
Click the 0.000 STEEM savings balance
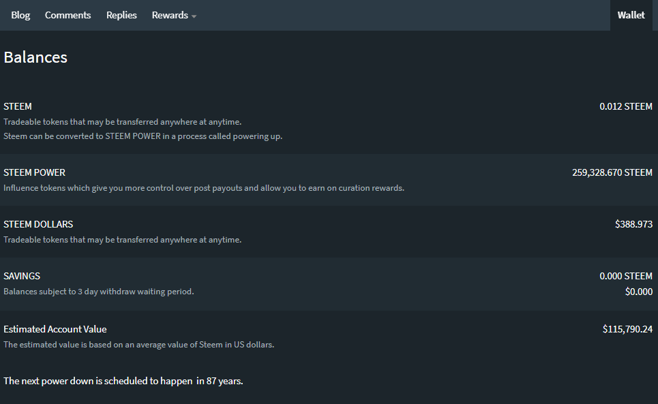[x=625, y=276]
